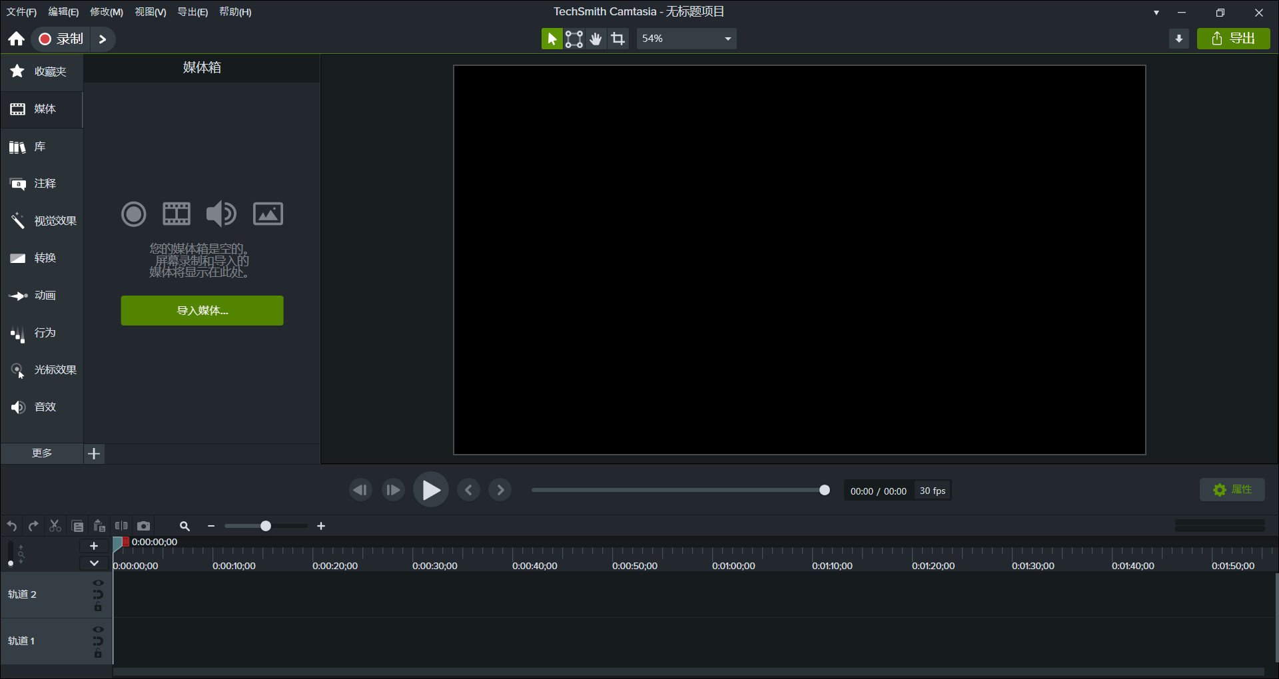Undo with the timeline undo icon
The image size is (1279, 679).
12,527
